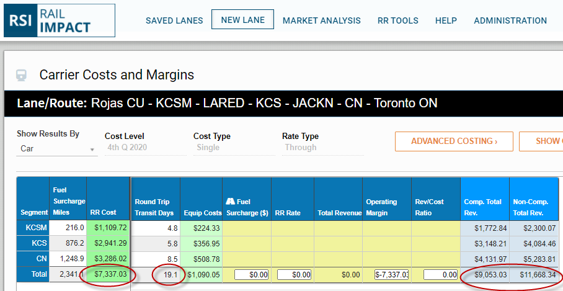Click the train icon beside Carrier Costs
Viewport: 563px width, 291px height.
22,75
